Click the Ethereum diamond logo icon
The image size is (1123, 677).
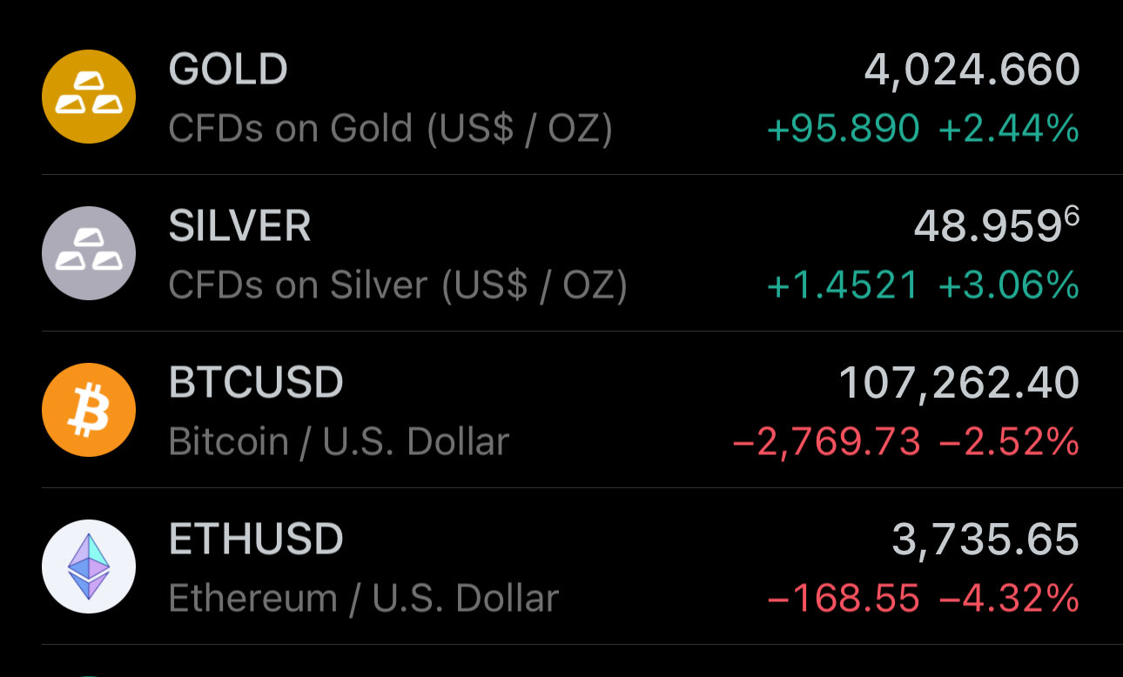click(x=89, y=566)
